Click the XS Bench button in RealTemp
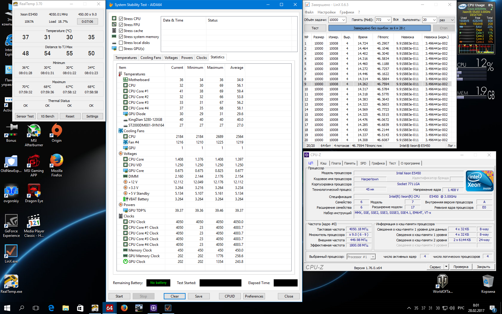The height and width of the screenshot is (314, 502). 48,116
